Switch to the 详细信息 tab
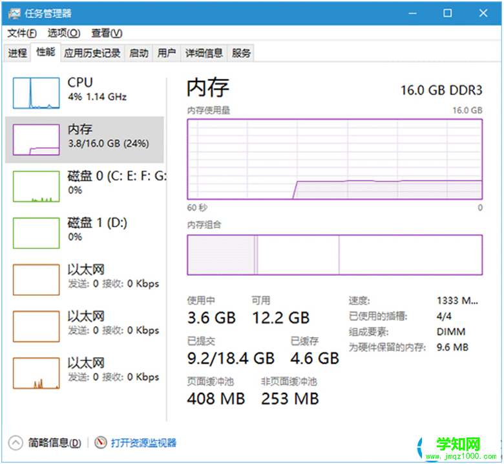The width and height of the screenshot is (504, 464). coord(204,54)
